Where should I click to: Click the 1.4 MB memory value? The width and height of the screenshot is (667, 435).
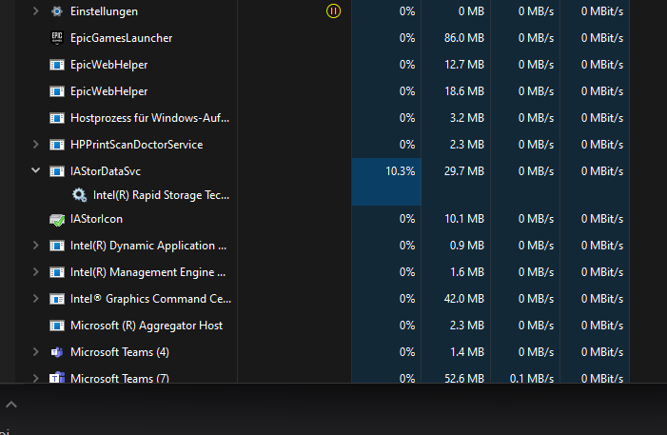click(x=467, y=352)
